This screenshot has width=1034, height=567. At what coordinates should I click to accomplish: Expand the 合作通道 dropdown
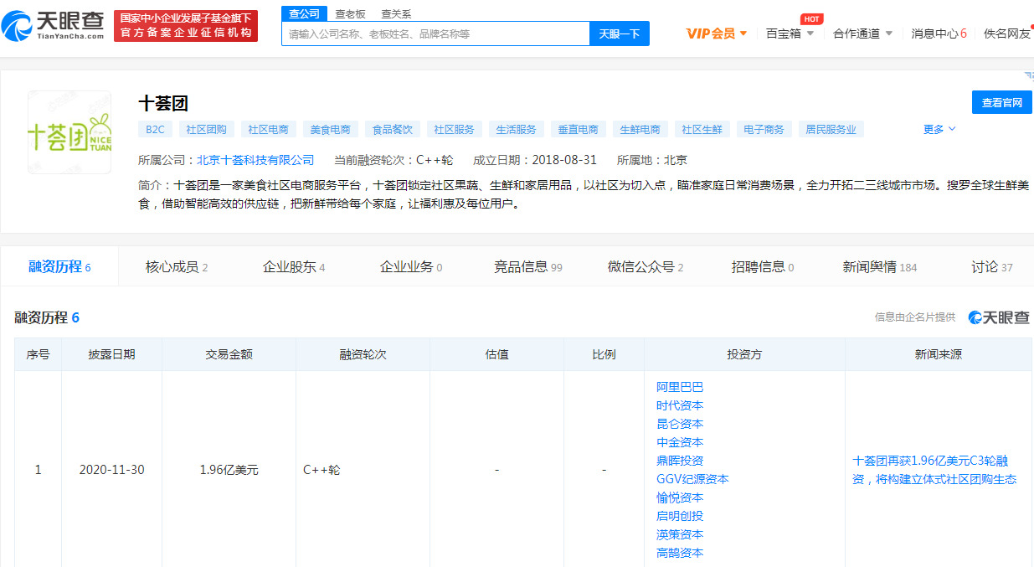(x=863, y=34)
